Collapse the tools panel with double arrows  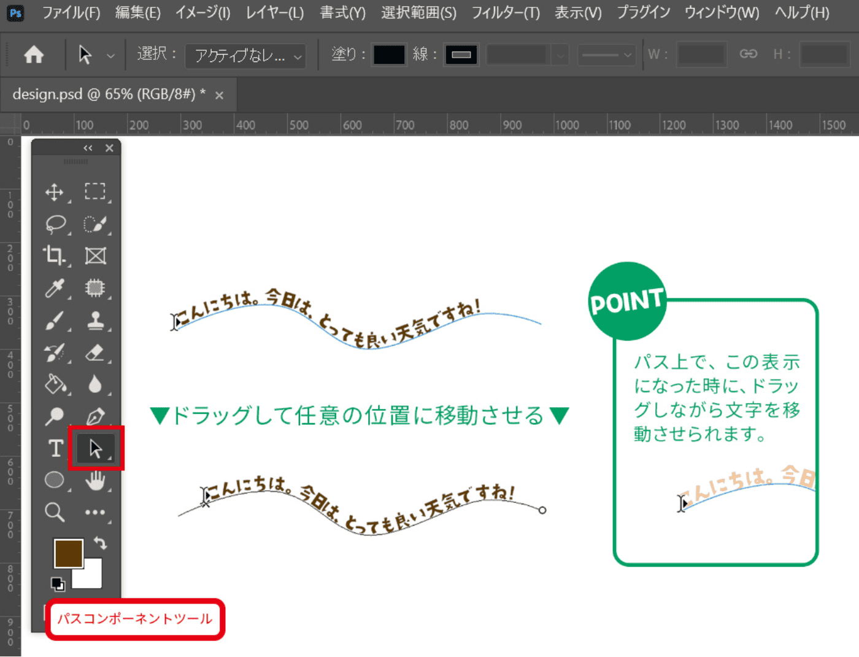88,148
